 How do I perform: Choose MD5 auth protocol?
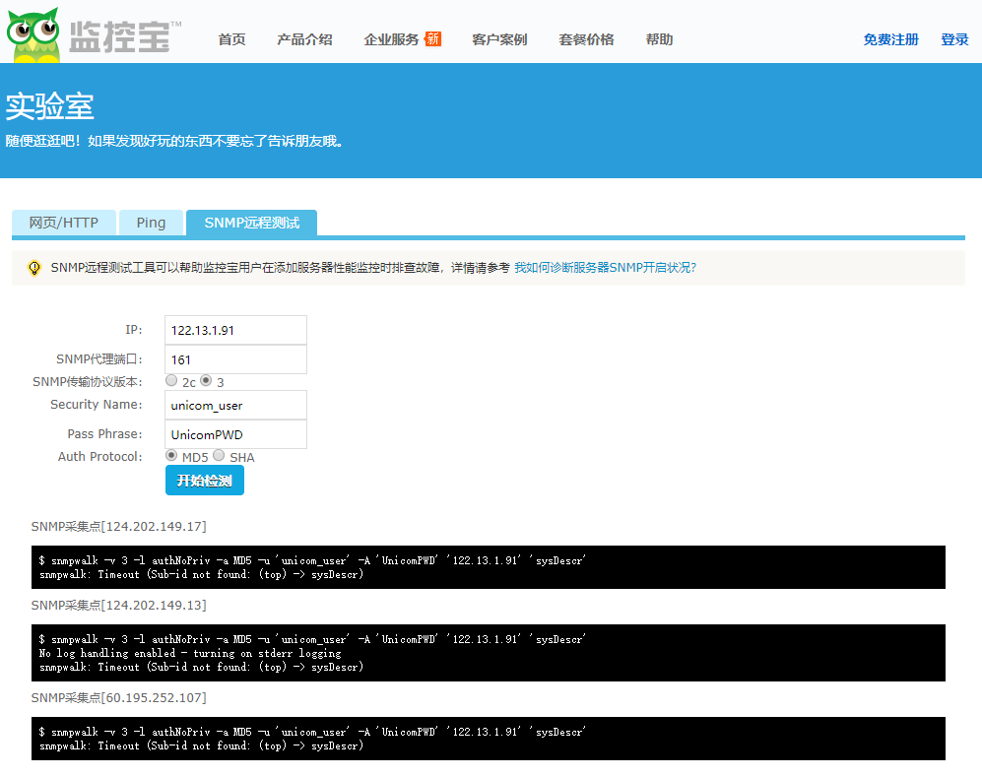click(171, 456)
